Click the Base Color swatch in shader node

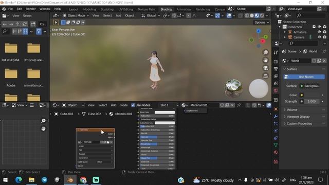pos(164,113)
